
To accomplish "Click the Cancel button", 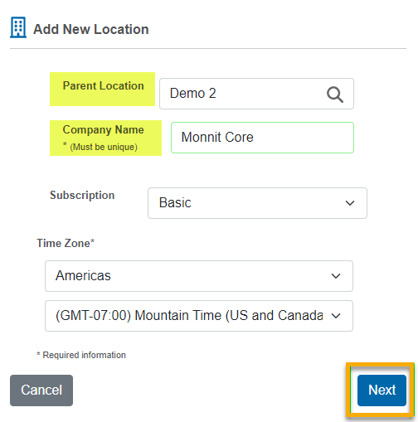I will click(x=41, y=390).
